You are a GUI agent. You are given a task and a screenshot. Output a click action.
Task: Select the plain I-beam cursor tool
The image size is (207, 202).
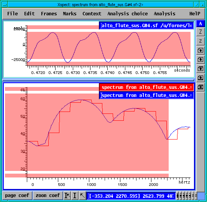75,195
